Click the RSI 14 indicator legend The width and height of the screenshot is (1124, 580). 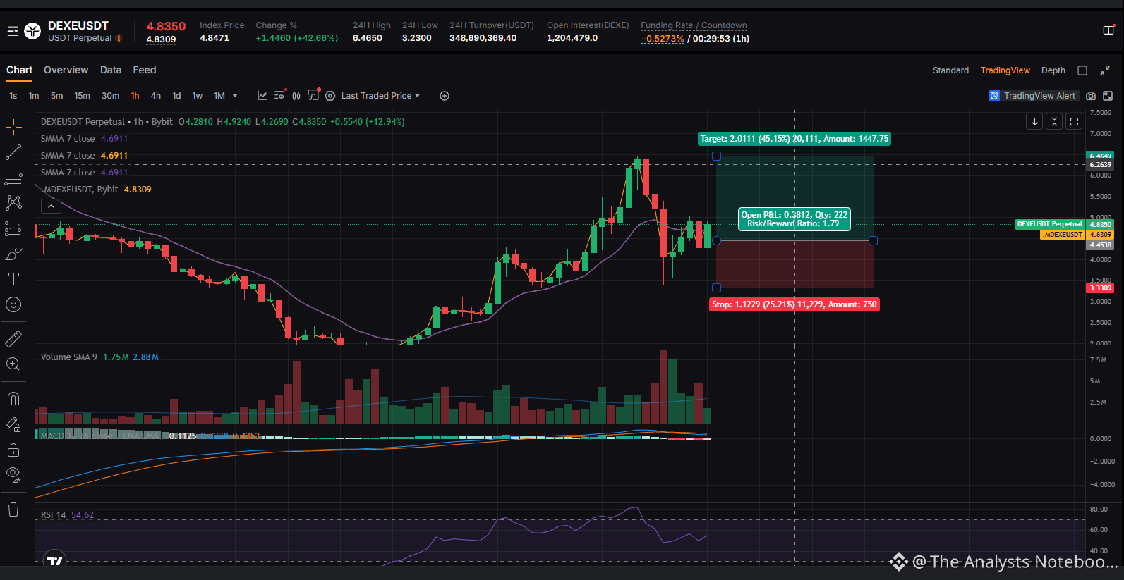(x=67, y=515)
